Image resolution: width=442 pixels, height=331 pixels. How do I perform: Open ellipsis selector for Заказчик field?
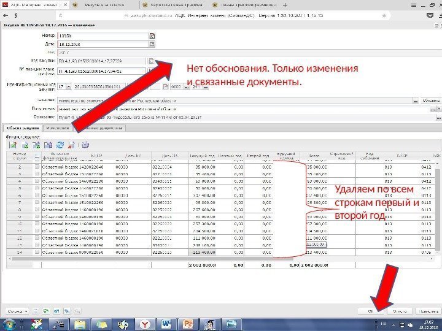click(416, 101)
